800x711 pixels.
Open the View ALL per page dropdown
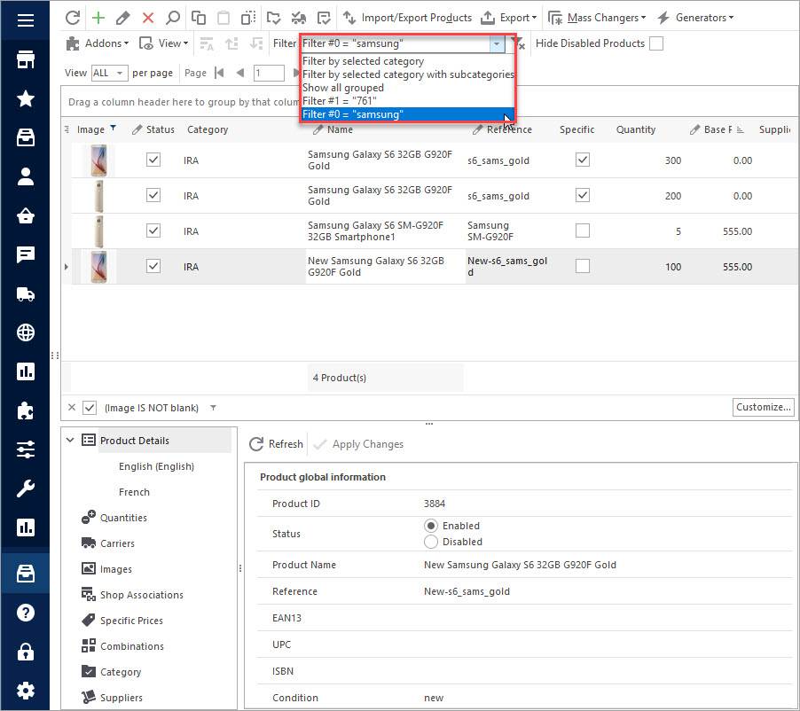point(110,73)
